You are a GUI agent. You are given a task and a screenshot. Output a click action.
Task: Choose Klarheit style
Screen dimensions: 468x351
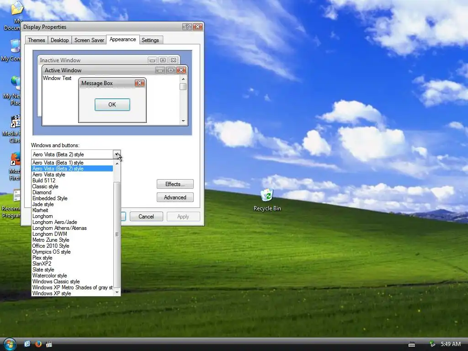pyautogui.click(x=72, y=210)
